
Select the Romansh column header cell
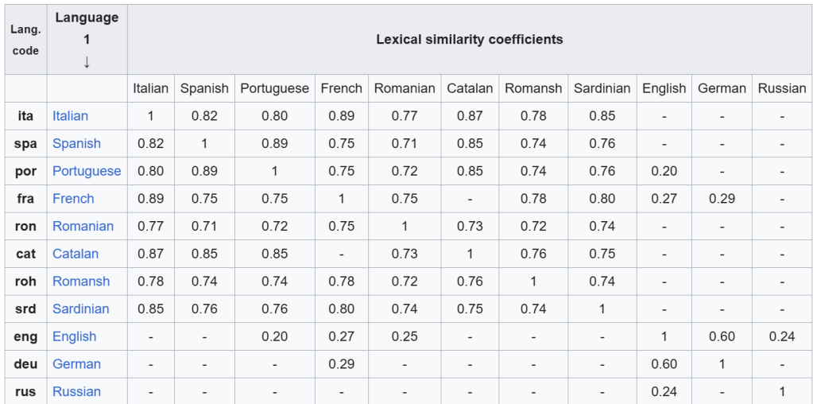tap(533, 88)
